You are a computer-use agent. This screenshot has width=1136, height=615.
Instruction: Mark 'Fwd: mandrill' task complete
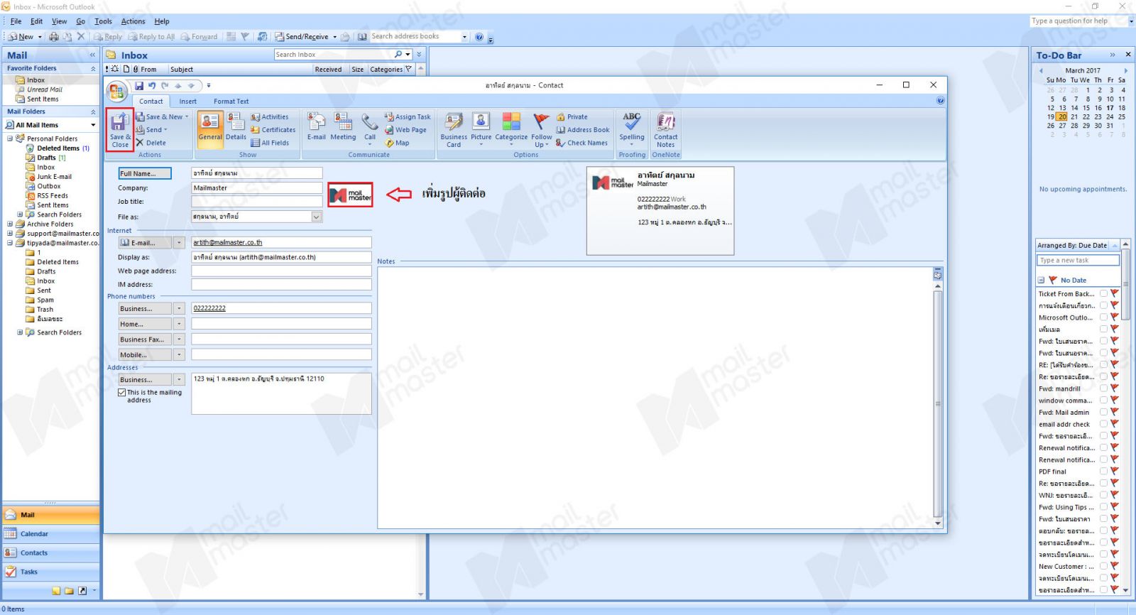[1103, 388]
